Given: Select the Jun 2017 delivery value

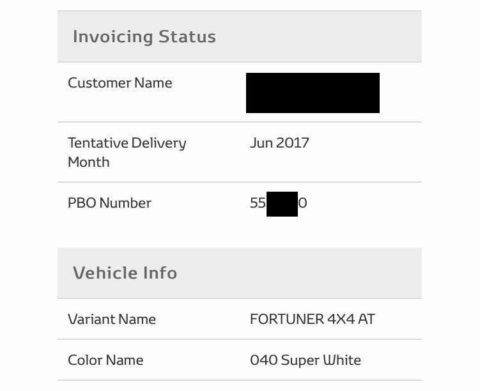Looking at the screenshot, I should pyautogui.click(x=279, y=143).
